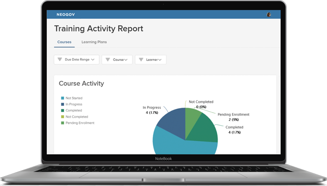
Task: Click the In Progress legend color swatch
Action: click(62, 104)
